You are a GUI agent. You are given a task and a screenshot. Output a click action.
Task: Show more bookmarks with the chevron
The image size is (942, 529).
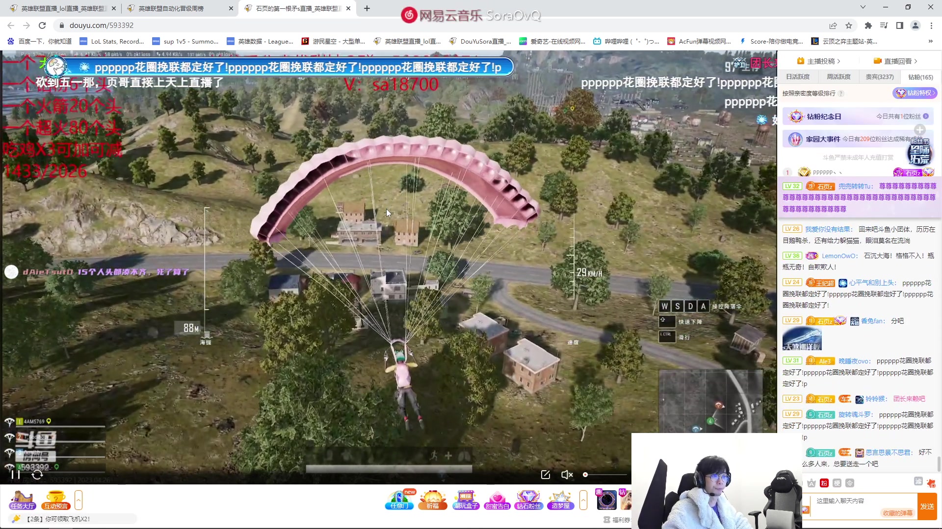pyautogui.click(x=931, y=42)
